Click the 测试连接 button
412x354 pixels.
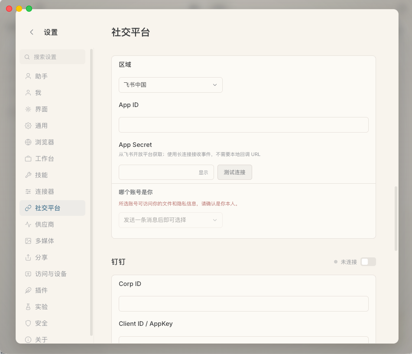235,172
